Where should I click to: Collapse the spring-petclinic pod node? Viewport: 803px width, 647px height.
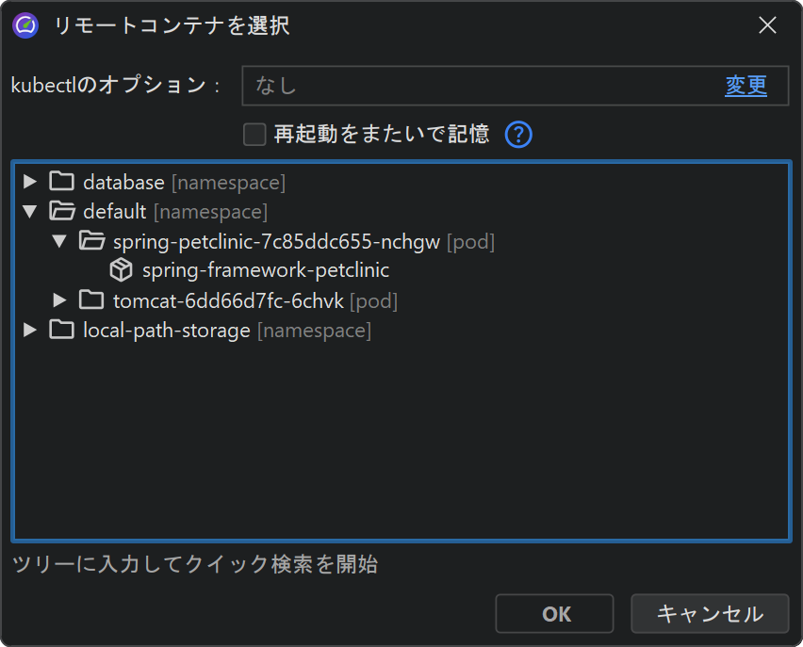59,241
